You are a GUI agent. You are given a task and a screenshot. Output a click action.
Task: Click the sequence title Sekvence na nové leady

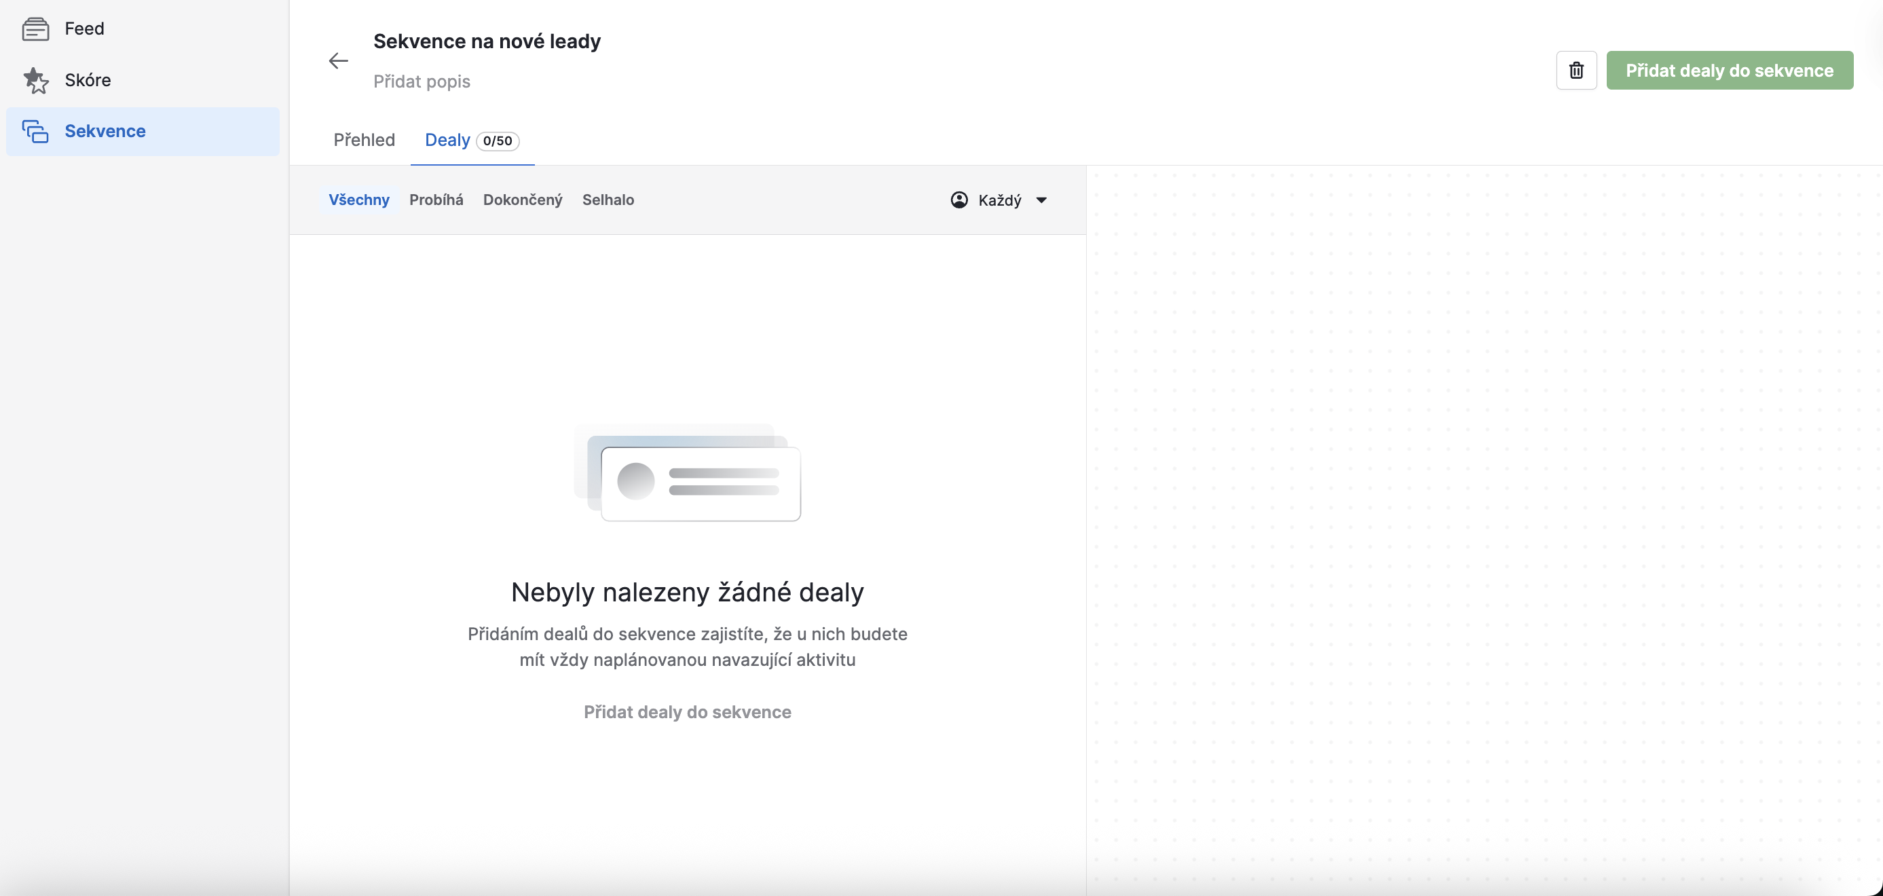coord(487,41)
